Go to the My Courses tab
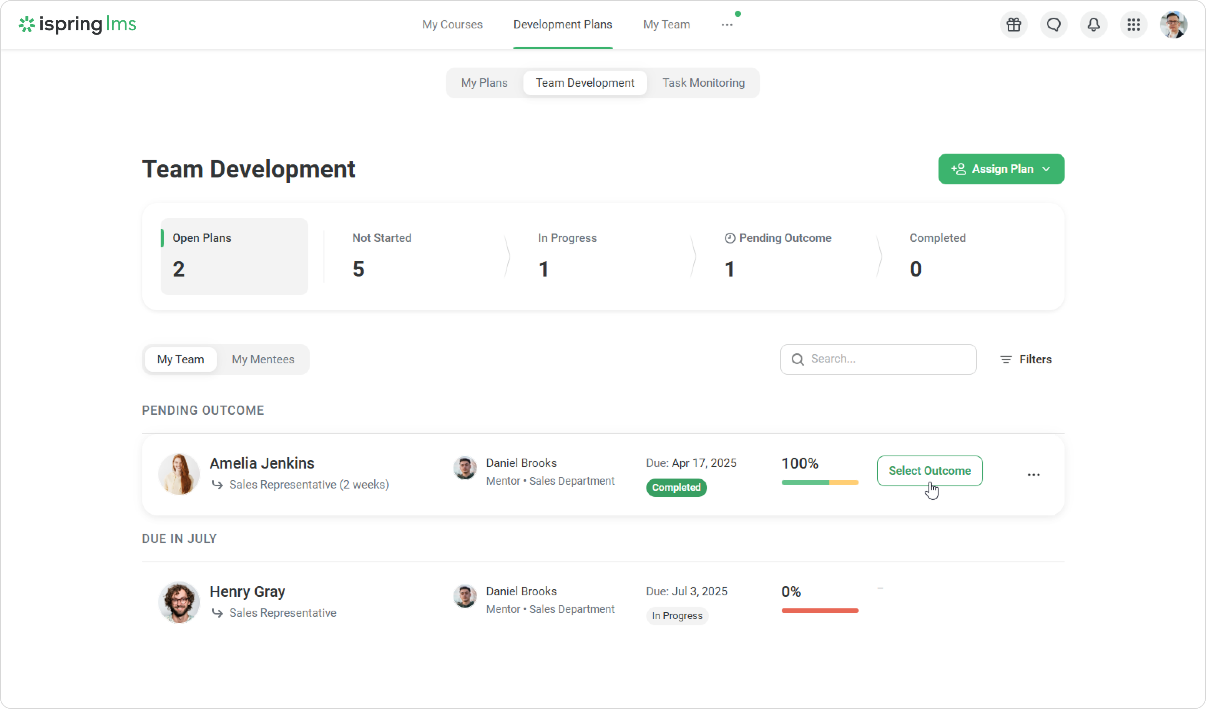The width and height of the screenshot is (1206, 709). coord(452,25)
